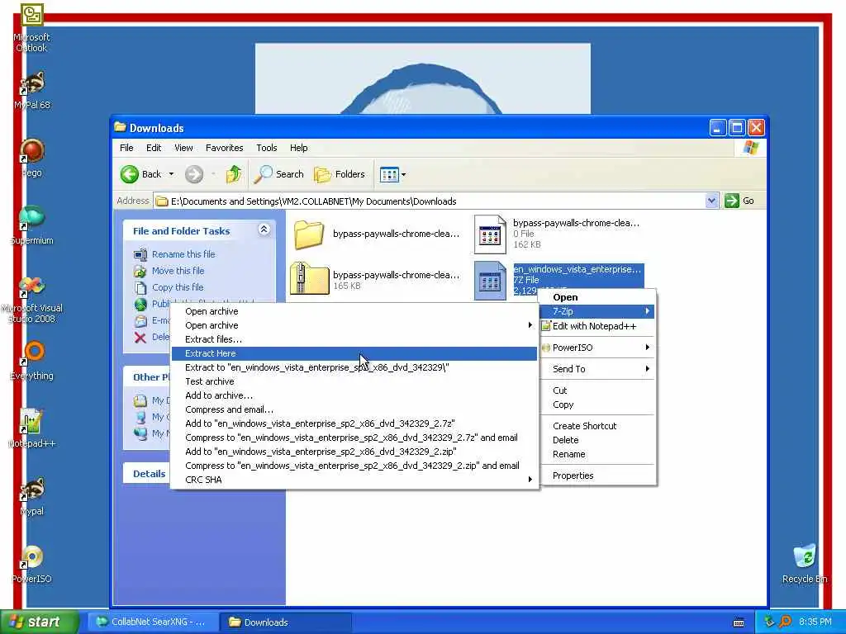Launch Everything search desktop icon
Screen dimensions: 846x634
(32, 353)
